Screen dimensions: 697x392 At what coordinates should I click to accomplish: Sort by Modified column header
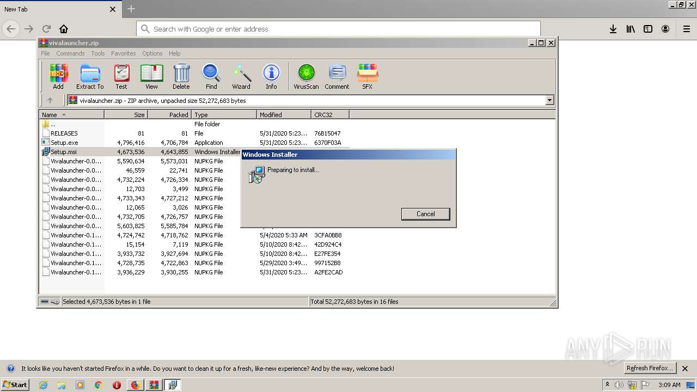point(284,115)
